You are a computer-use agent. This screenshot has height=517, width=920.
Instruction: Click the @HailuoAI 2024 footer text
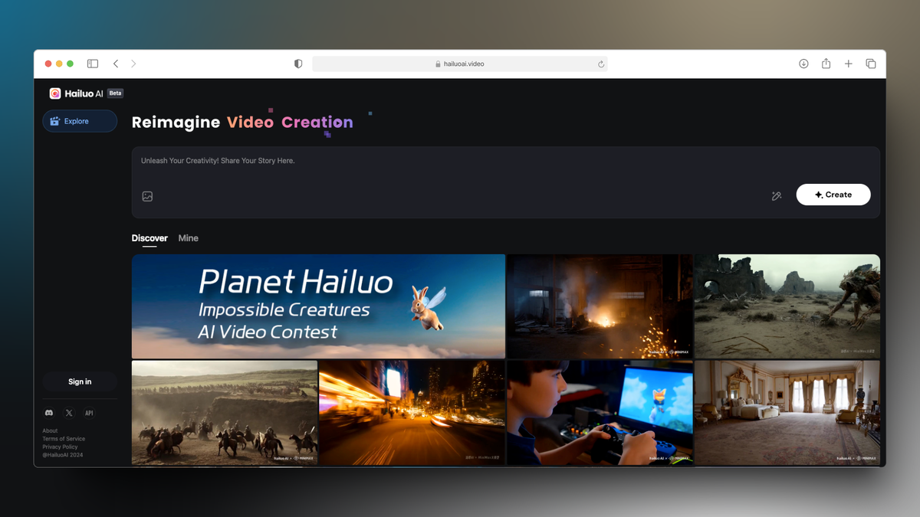coord(63,455)
